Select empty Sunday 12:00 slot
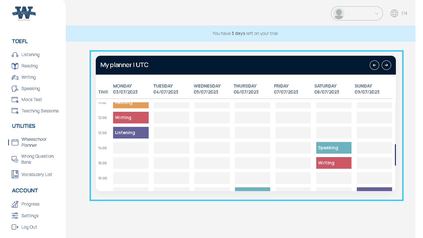This screenshot has height=238, width=423. pyautogui.click(x=374, y=118)
